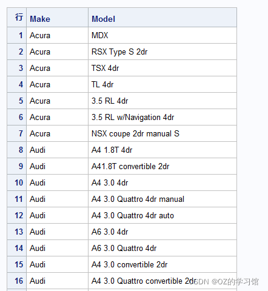Select the TSX 4dr cell

[x=162, y=68]
